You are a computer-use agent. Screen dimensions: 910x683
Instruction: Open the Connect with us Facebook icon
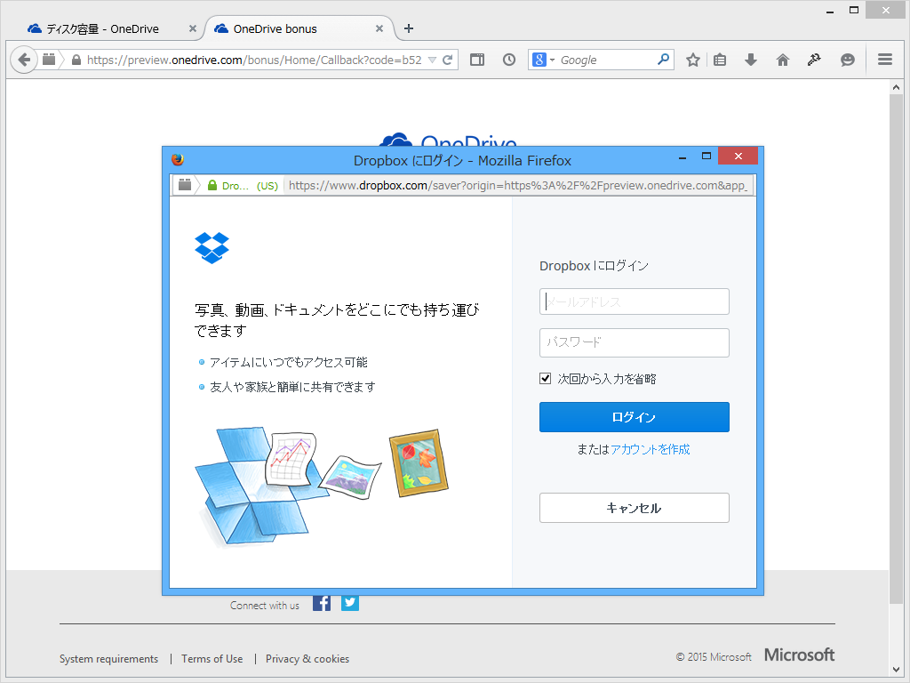(321, 603)
